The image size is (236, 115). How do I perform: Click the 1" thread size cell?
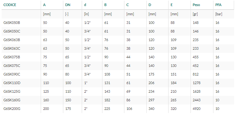click(86, 83)
